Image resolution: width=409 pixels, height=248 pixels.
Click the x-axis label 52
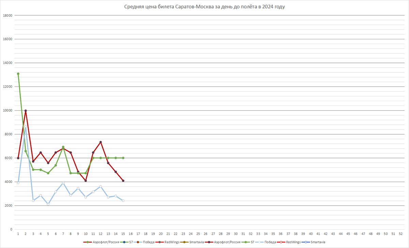pyautogui.click(x=400, y=234)
